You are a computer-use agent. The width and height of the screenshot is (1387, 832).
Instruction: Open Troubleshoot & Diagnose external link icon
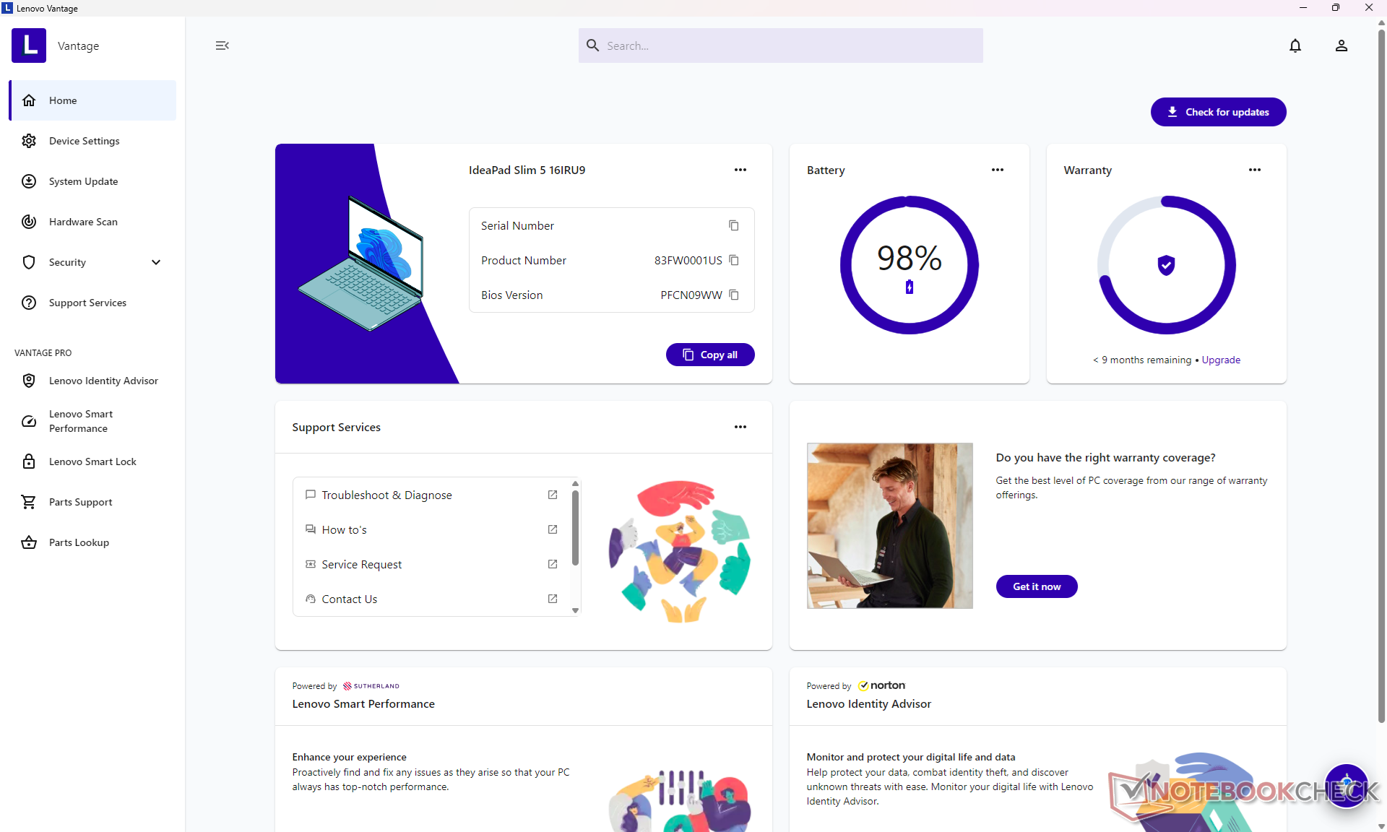tap(552, 495)
